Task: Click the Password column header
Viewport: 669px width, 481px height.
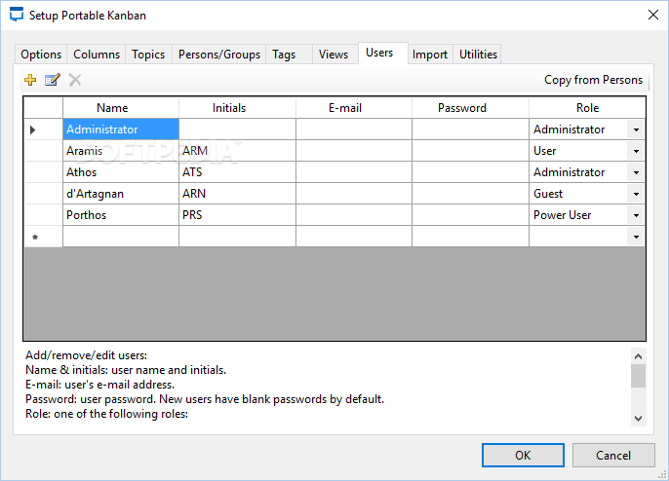Action: click(470, 108)
